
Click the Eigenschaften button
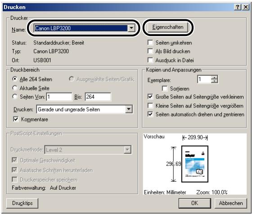pos(168,27)
